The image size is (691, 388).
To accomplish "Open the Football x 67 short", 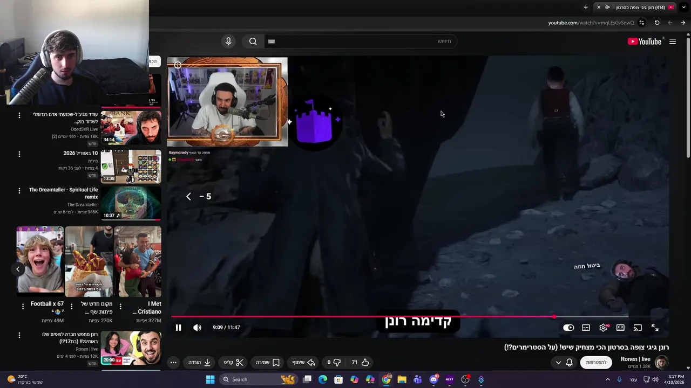I will coord(40,261).
